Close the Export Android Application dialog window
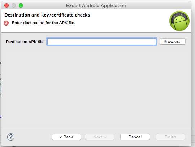Image resolution: width=195 pixels, height=147 pixels. pyautogui.click(x=6, y=5)
